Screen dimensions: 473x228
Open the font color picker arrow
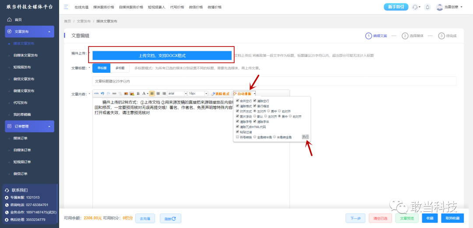148,94
